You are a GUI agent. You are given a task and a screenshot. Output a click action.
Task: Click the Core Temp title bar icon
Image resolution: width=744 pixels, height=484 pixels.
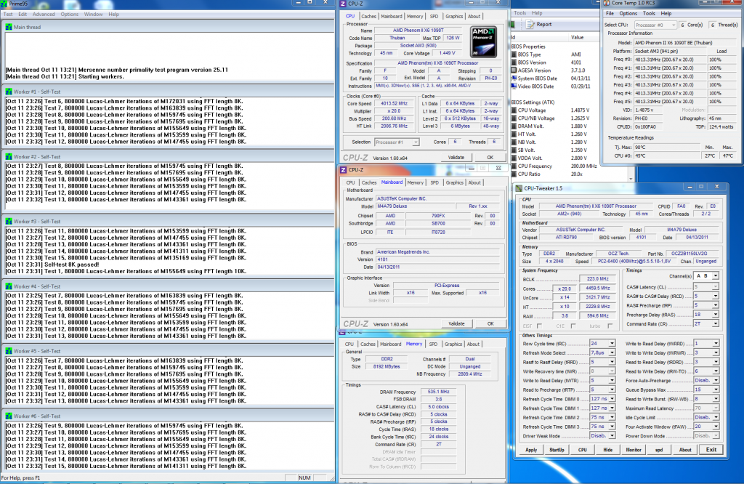[606, 3]
